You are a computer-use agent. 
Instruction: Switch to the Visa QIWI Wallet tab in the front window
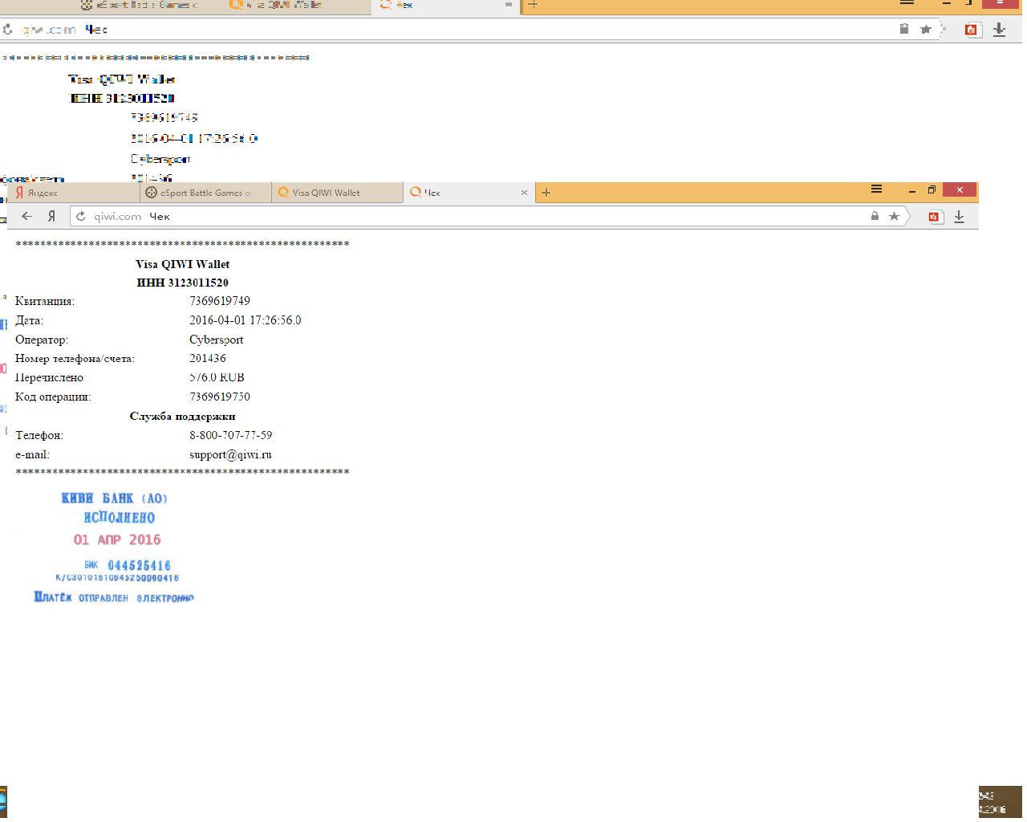pyautogui.click(x=337, y=193)
